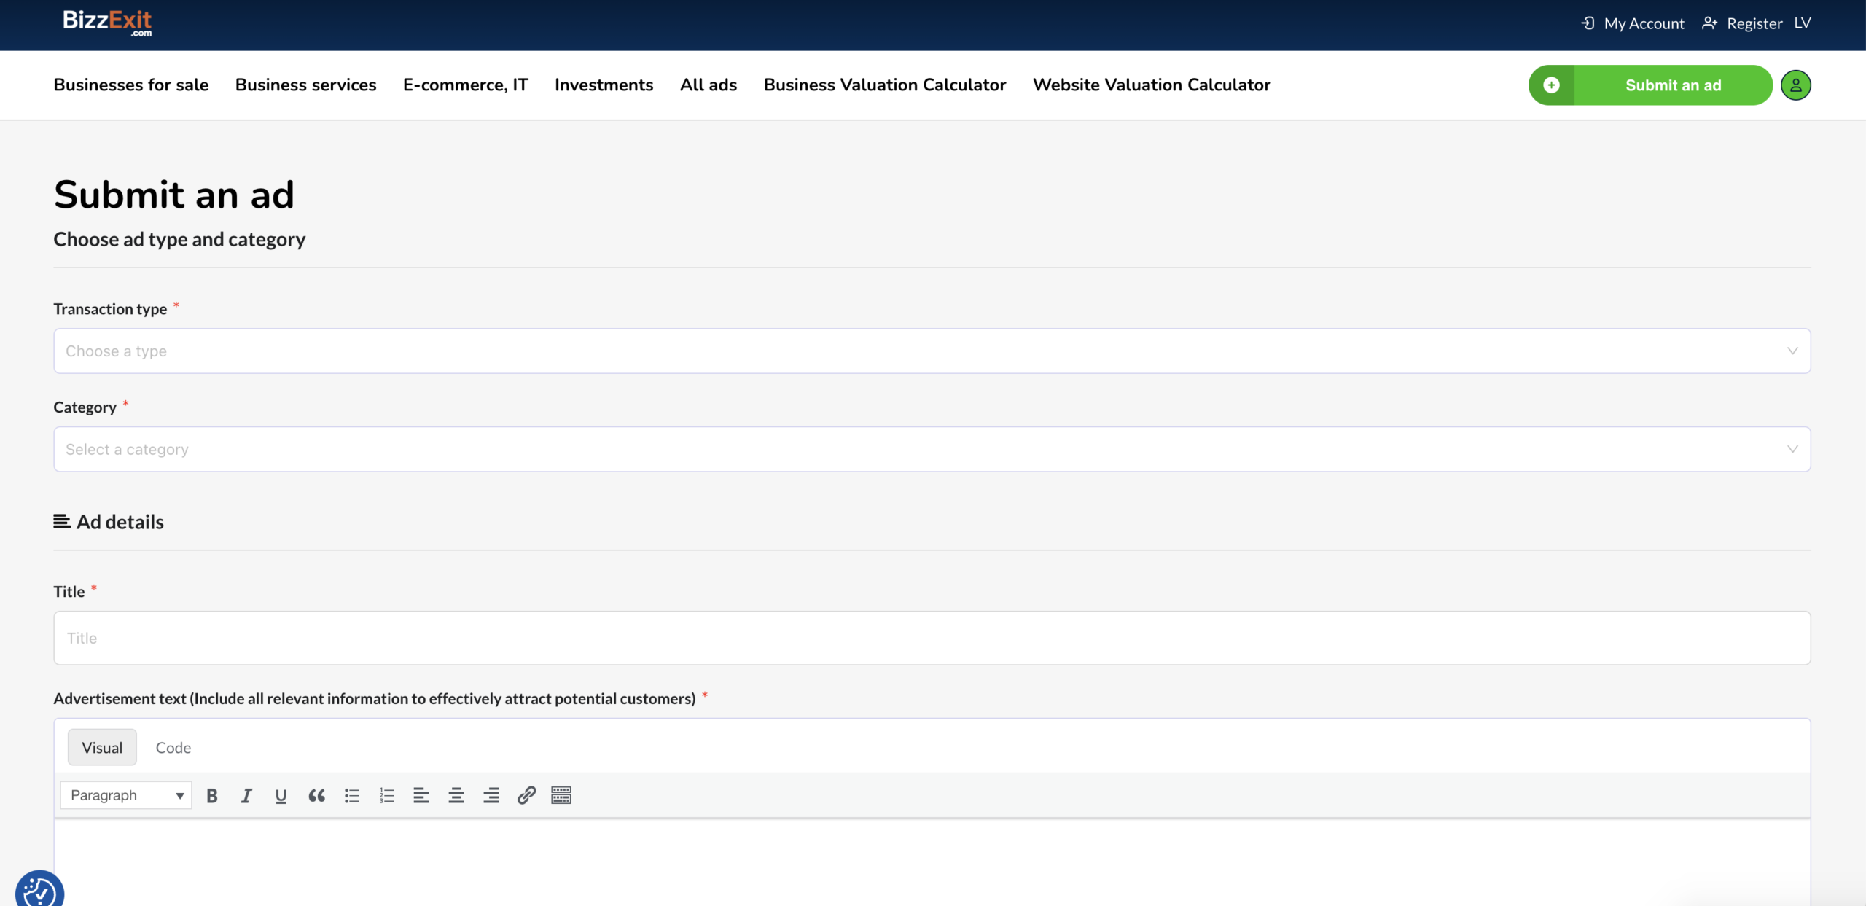
Task: Insert a link with the chain icon
Action: [x=526, y=795]
